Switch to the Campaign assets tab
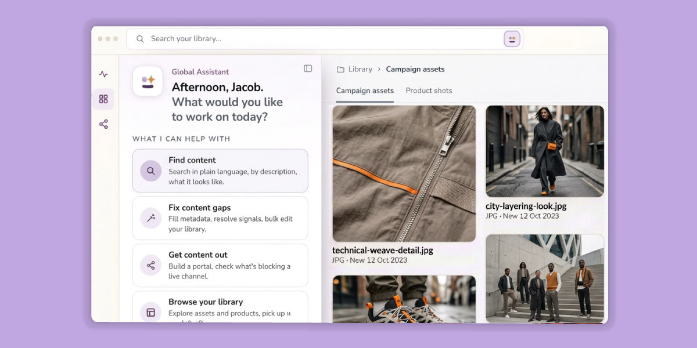 tap(365, 90)
